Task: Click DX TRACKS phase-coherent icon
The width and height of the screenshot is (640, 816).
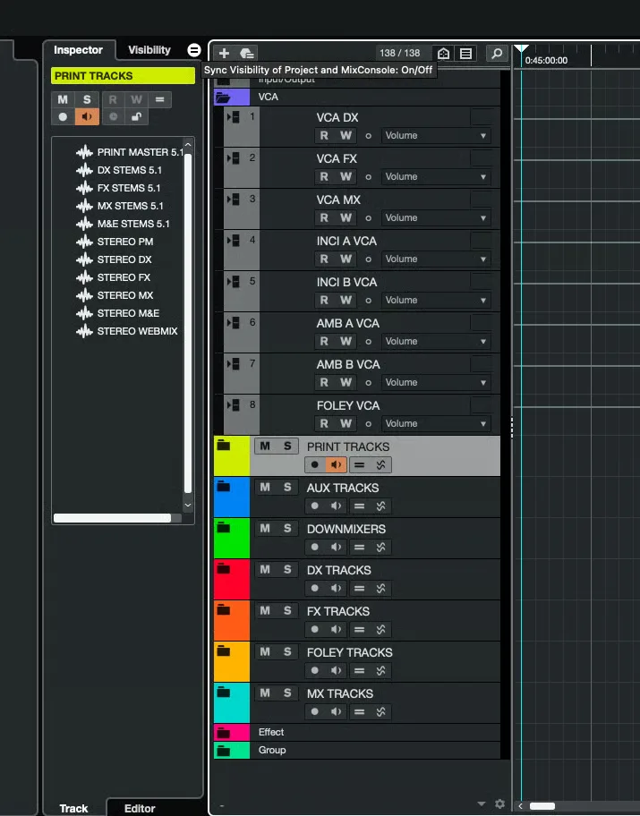Action: (x=380, y=589)
